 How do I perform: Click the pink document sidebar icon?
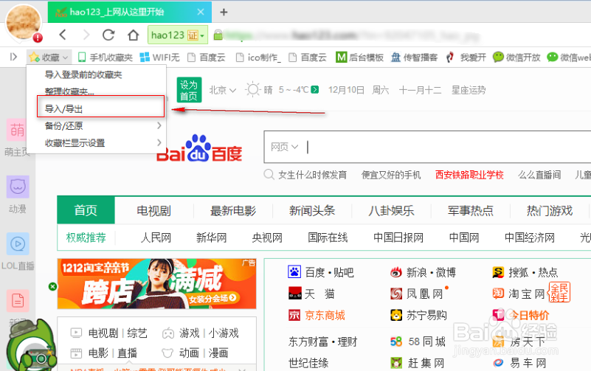point(18,301)
